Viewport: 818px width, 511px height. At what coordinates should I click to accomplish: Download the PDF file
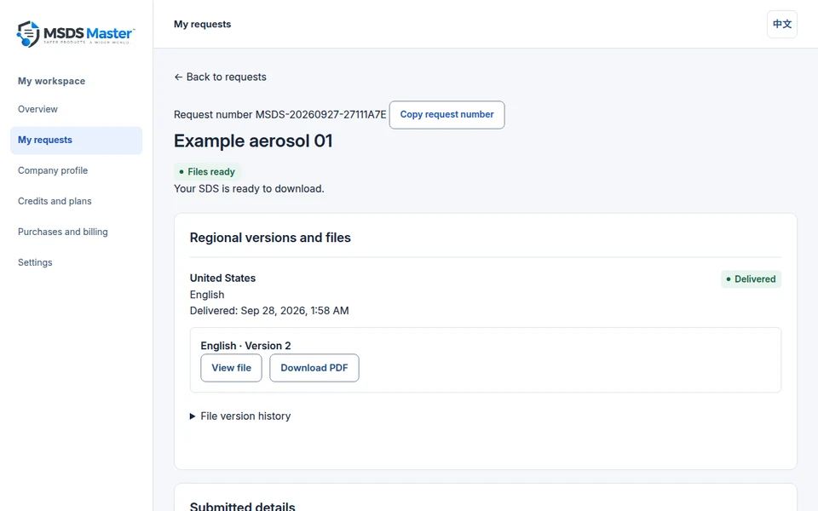[314, 368]
